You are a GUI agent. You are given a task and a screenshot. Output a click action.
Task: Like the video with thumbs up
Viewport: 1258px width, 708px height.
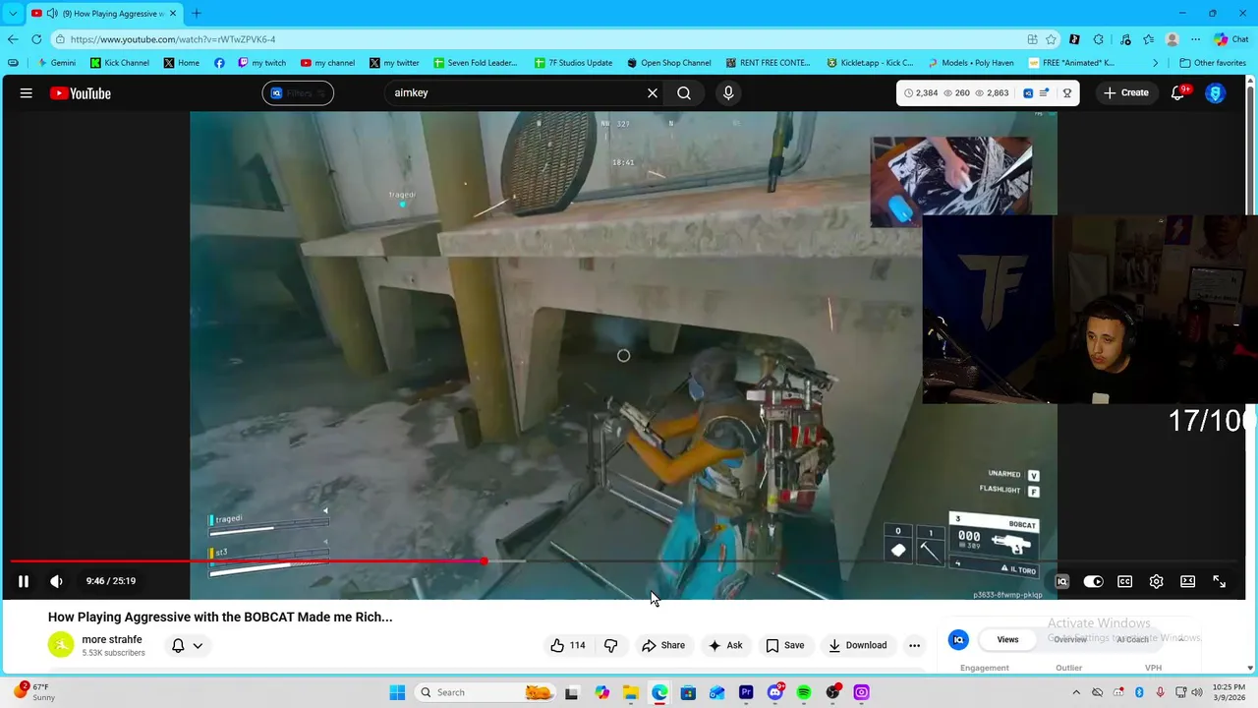568,645
